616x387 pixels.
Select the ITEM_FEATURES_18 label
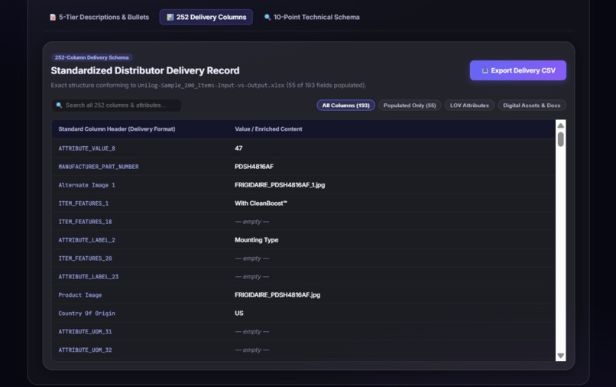(85, 222)
